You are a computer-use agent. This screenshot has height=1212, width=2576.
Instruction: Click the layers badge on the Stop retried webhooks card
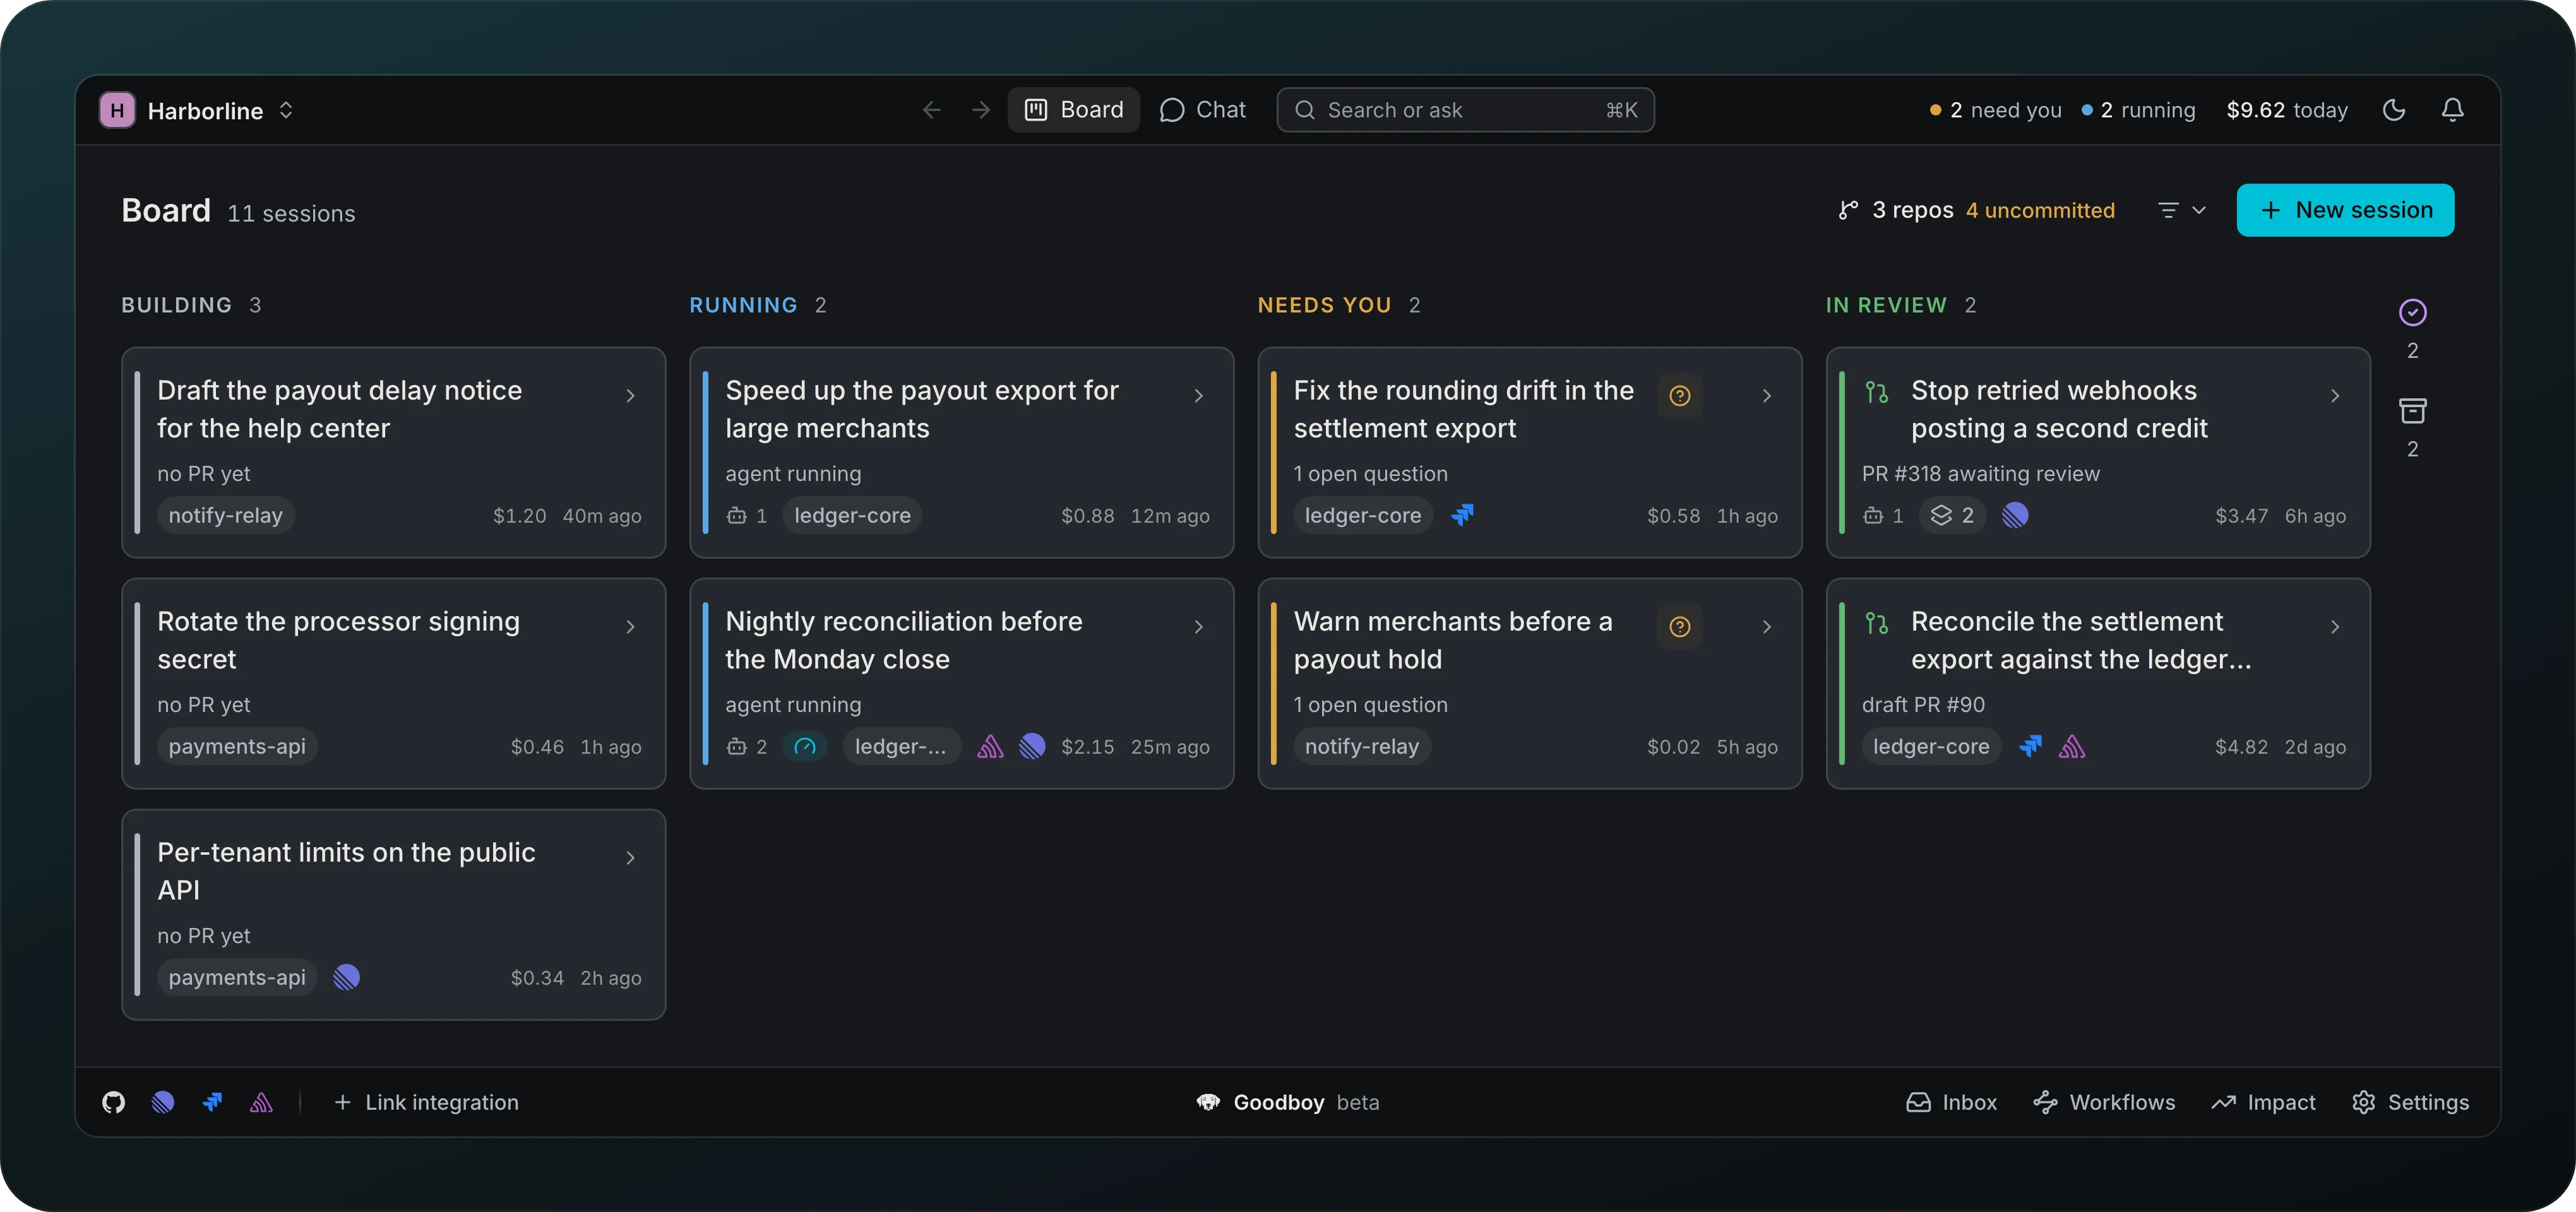(x=1952, y=515)
